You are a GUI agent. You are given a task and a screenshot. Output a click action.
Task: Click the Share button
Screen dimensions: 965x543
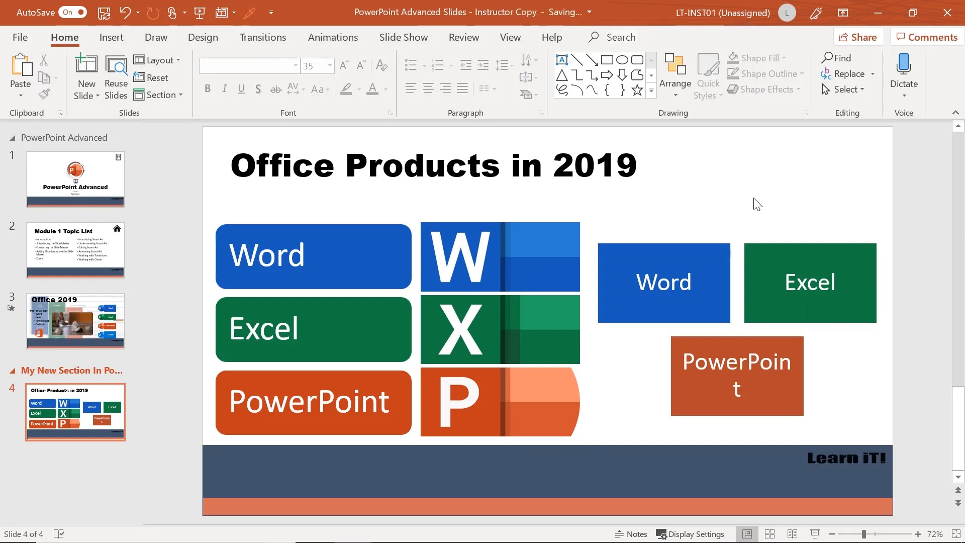coord(858,37)
